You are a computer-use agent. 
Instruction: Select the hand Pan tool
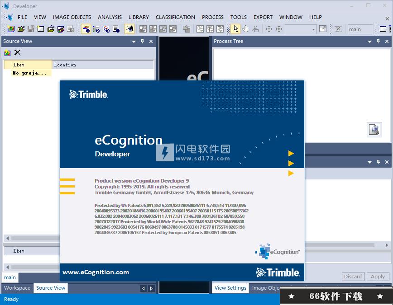tap(245, 29)
